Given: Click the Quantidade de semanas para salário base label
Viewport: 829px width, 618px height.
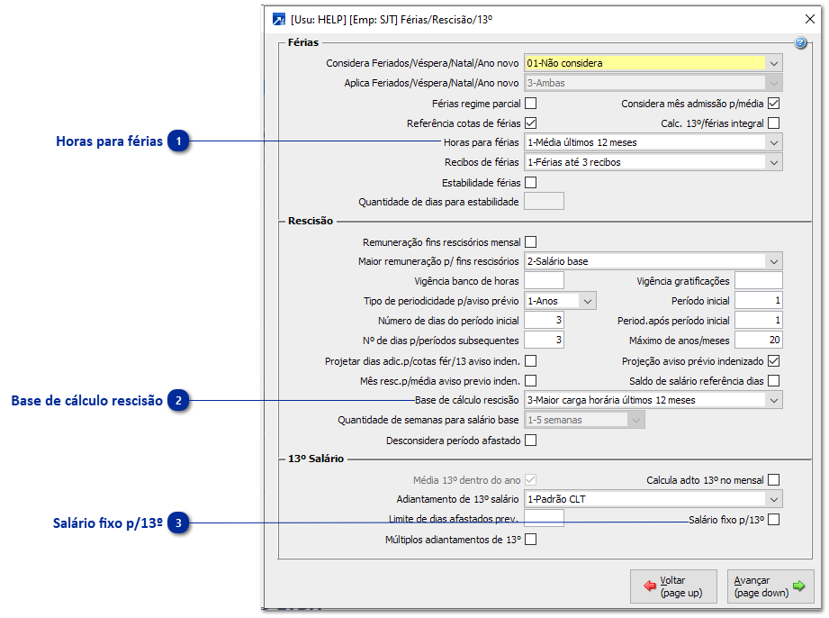Looking at the screenshot, I should click(x=428, y=420).
